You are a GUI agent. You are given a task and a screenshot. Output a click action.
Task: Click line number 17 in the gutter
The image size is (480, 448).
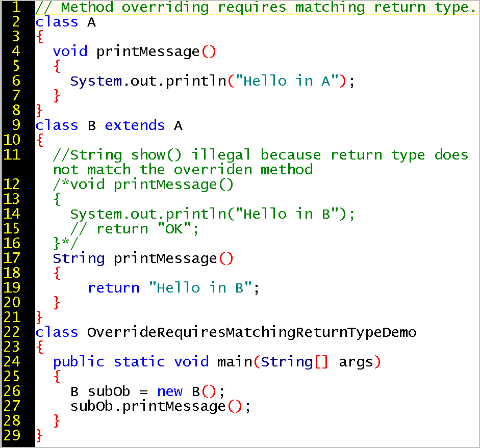pos(12,258)
